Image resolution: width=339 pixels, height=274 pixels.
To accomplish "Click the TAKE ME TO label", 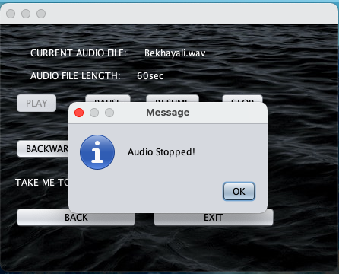I will click(x=42, y=183).
